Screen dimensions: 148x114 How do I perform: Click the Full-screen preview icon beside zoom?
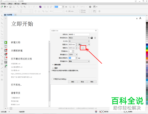66,7
